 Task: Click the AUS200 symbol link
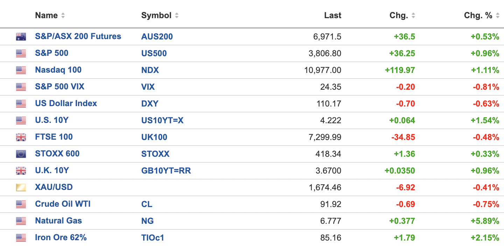[x=157, y=37]
